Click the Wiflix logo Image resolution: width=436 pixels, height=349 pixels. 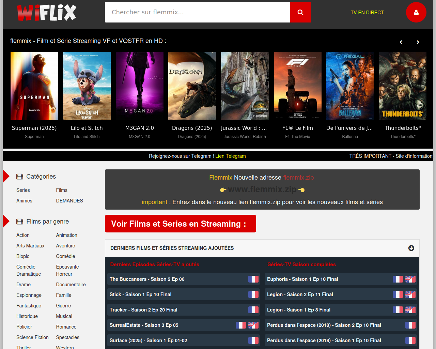(x=47, y=13)
